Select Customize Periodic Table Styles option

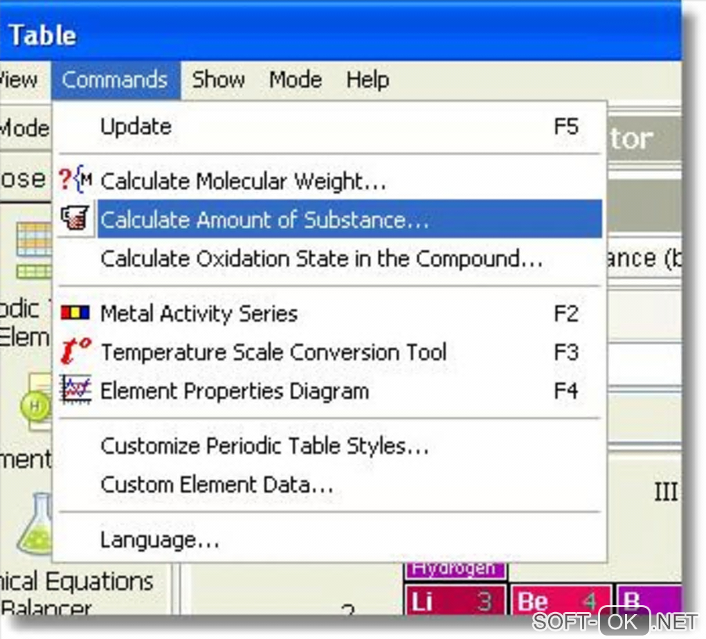[x=264, y=446]
